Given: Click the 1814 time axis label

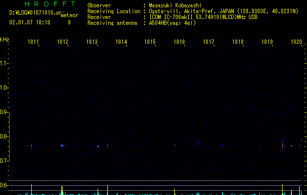Looking at the screenshot, I should click(121, 42).
